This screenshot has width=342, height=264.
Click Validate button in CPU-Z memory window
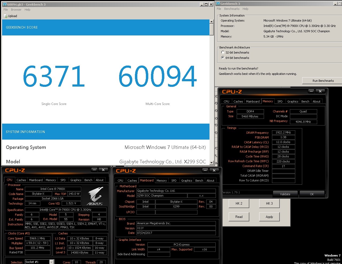click(x=285, y=194)
